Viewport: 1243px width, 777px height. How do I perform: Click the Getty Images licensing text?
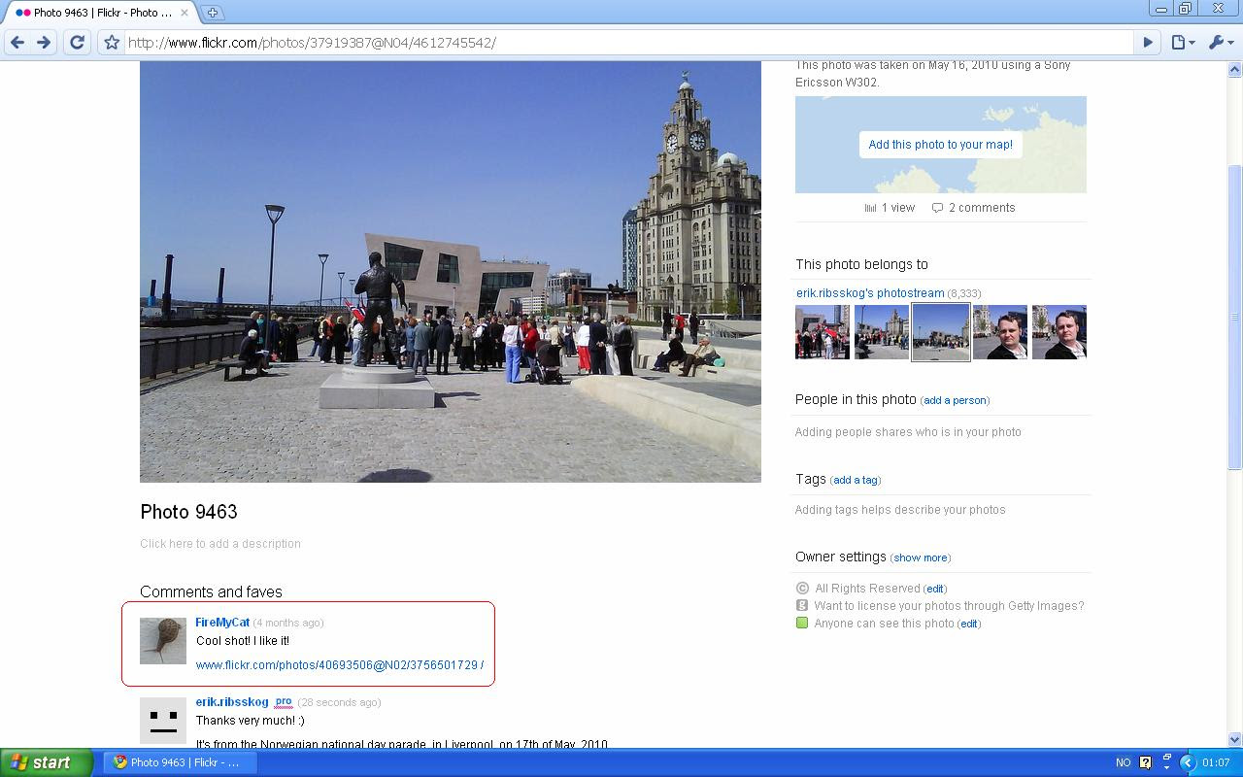(949, 606)
